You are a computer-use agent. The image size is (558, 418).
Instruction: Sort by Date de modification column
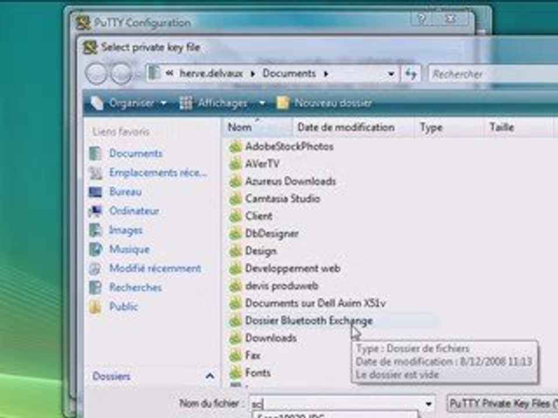pos(353,127)
